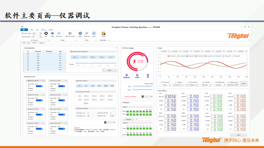Click the Range slider in Measurement Selection
The height and width of the screenshot is (148, 264).
(x=96, y=63)
